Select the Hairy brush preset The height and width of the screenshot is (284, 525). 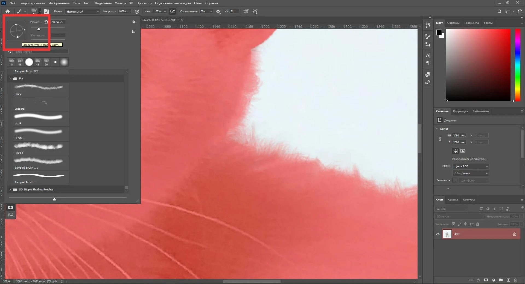(39, 89)
